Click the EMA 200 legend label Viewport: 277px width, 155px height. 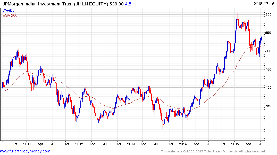coord(10,16)
